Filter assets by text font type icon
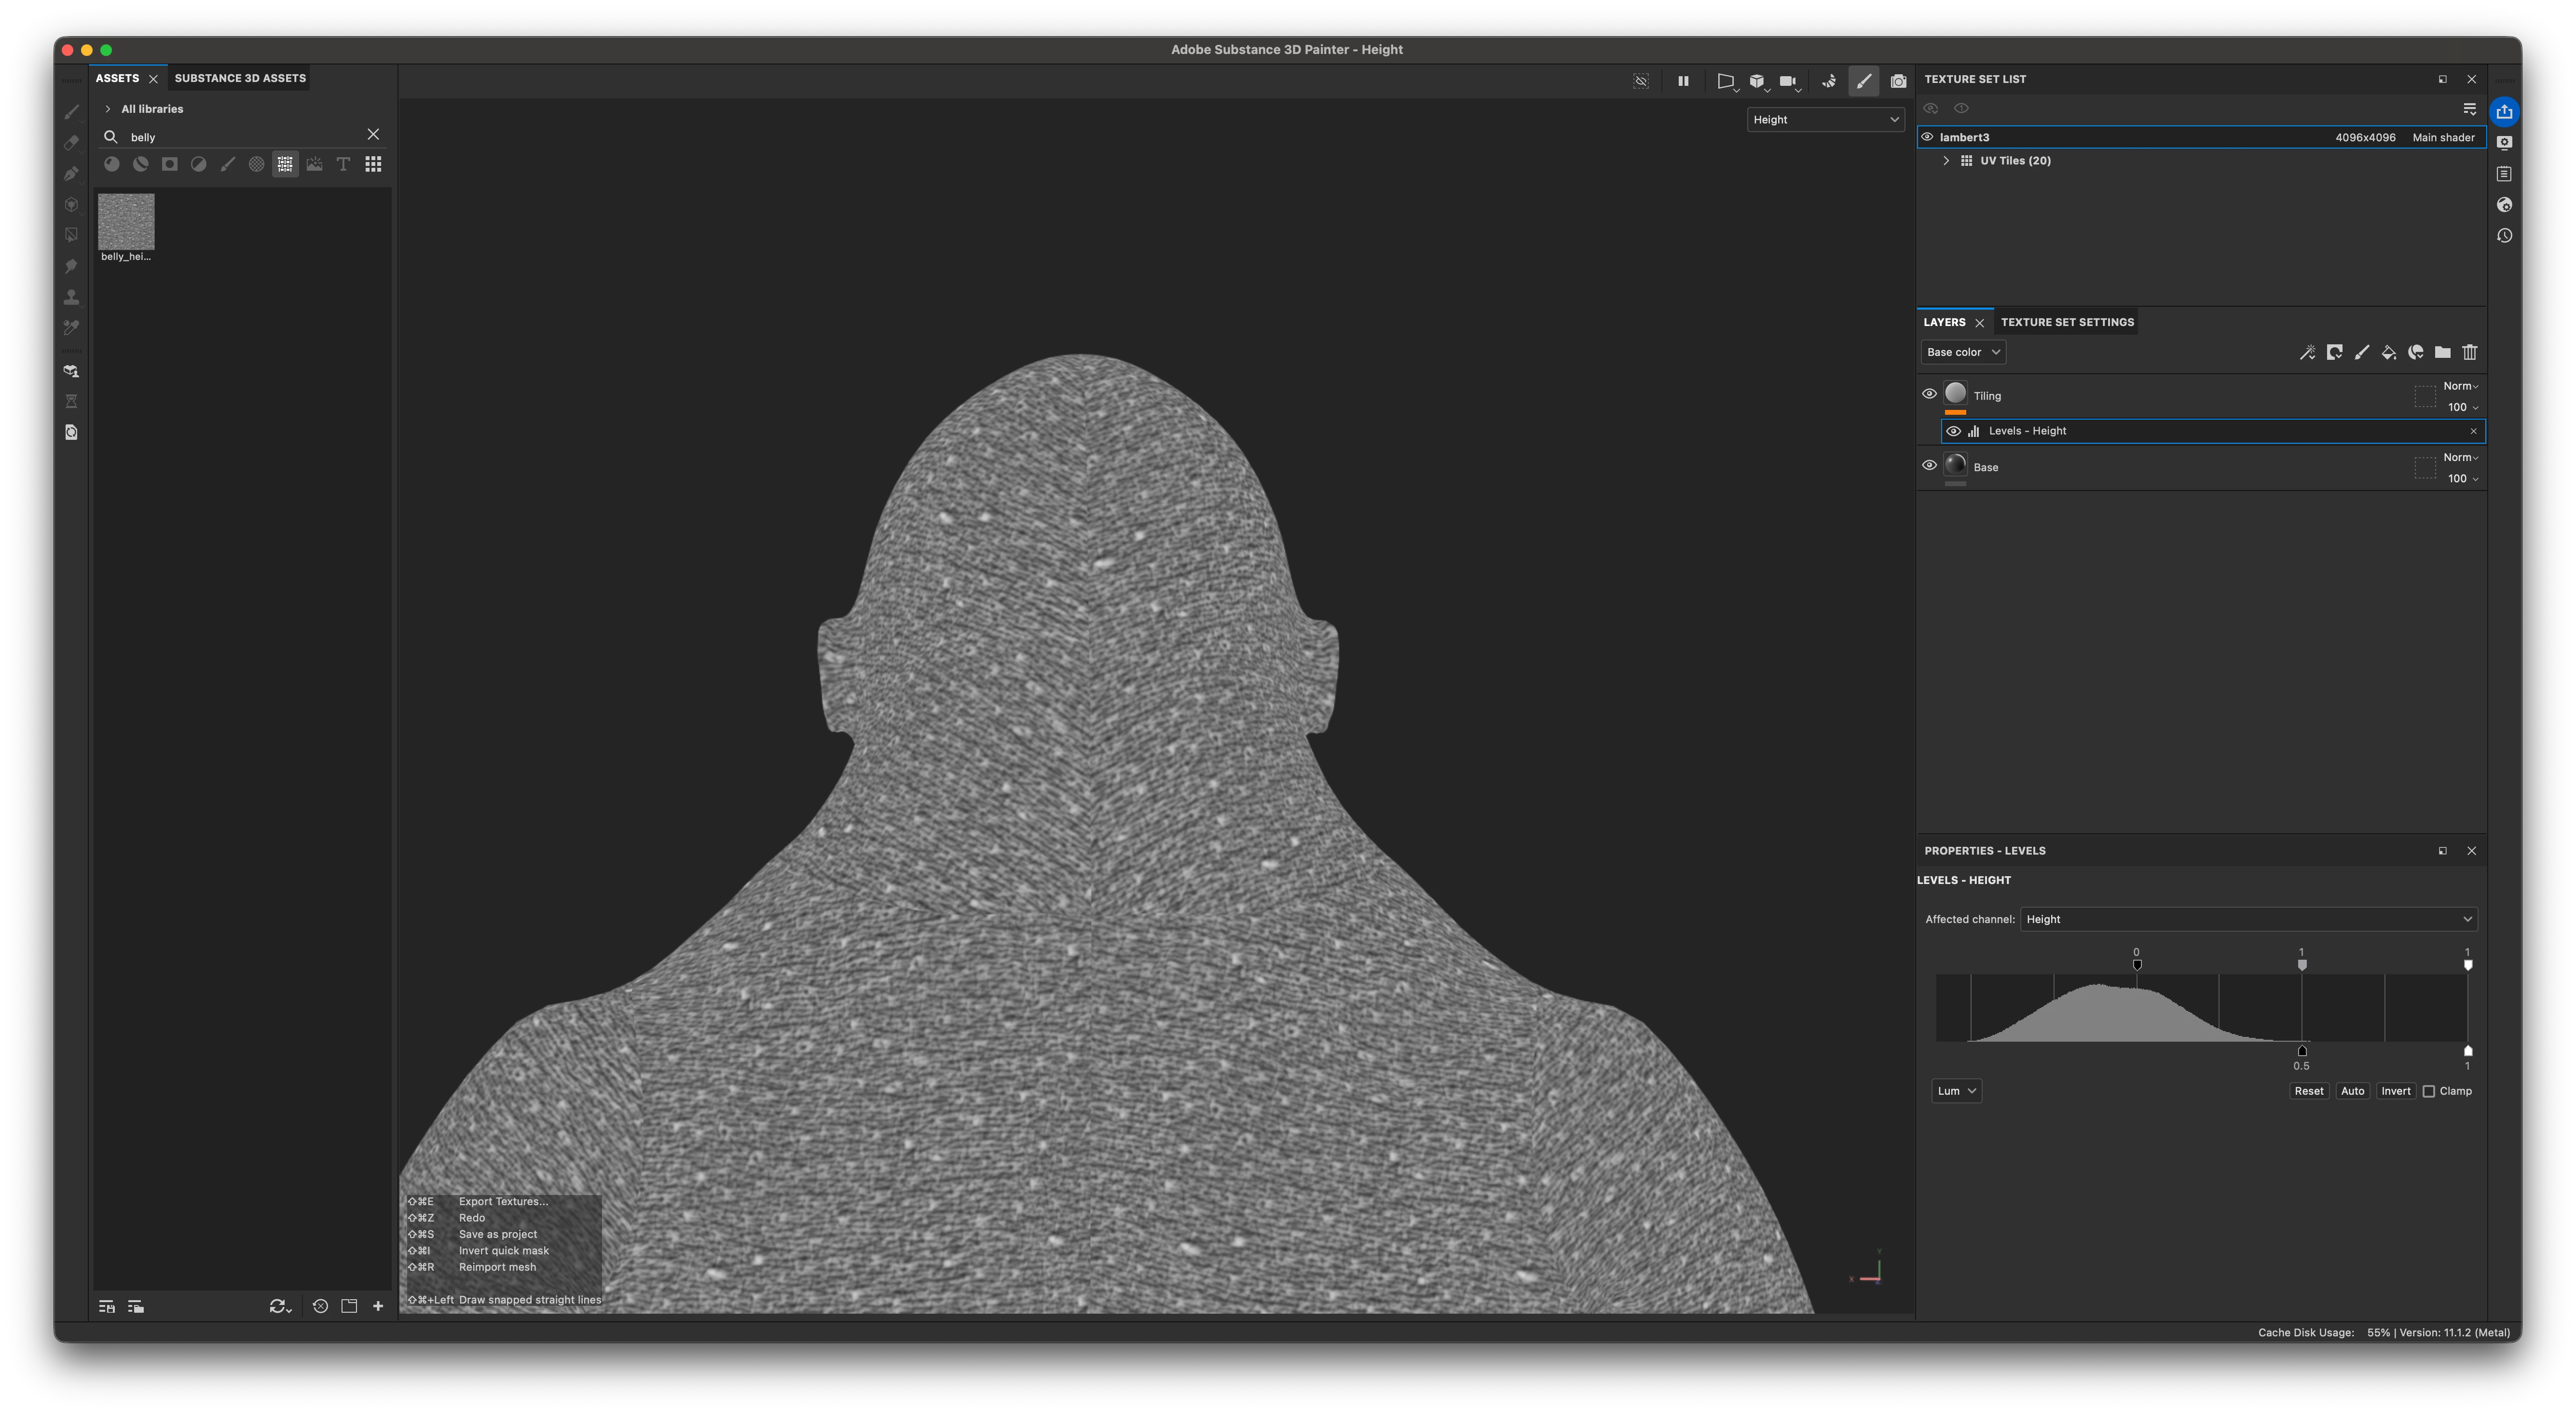 (x=343, y=164)
